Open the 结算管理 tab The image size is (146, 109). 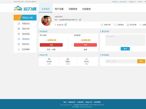pos(73,9)
